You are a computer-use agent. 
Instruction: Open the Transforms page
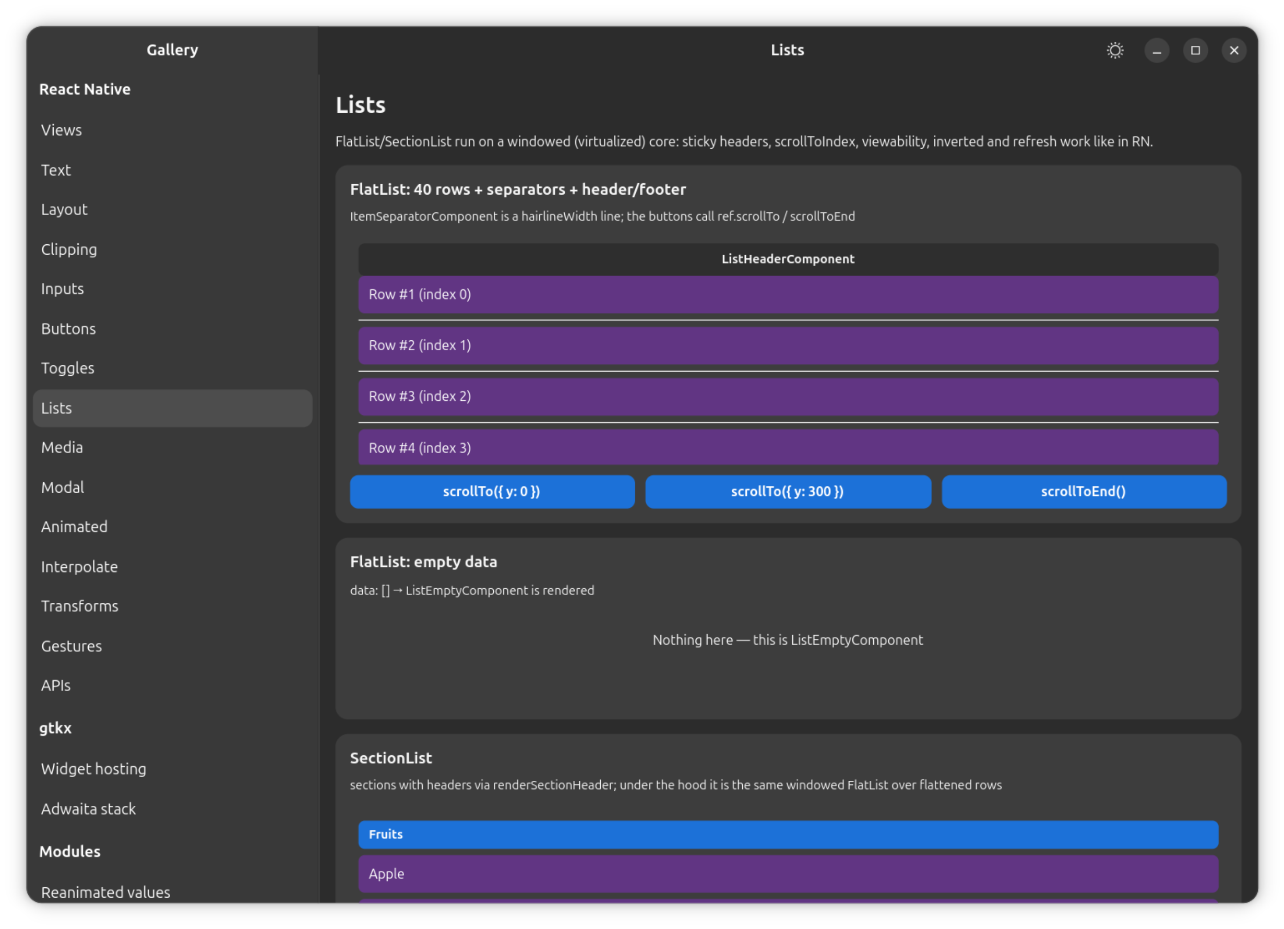[173, 606]
